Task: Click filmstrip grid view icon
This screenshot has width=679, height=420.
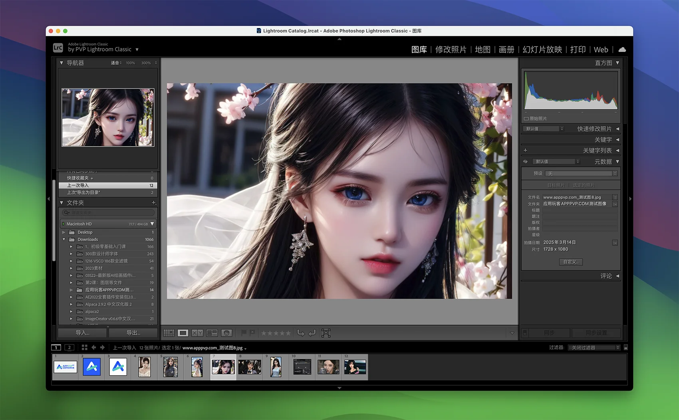Action: pos(84,347)
